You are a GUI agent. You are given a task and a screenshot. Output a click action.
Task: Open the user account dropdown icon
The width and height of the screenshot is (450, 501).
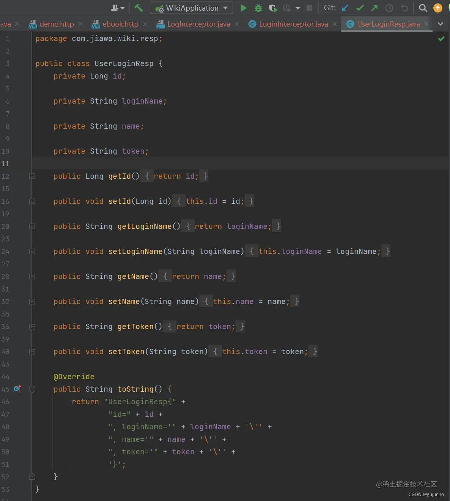coord(117,8)
